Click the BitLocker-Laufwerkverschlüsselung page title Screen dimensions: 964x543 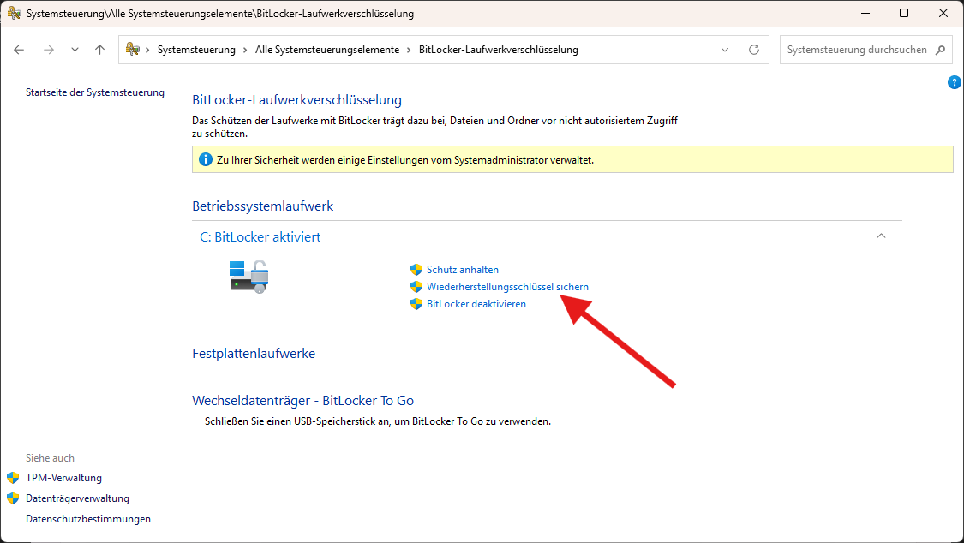pyautogui.click(x=297, y=100)
